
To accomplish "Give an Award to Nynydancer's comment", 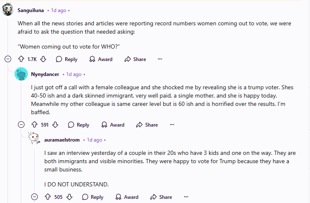I will click(113, 125).
